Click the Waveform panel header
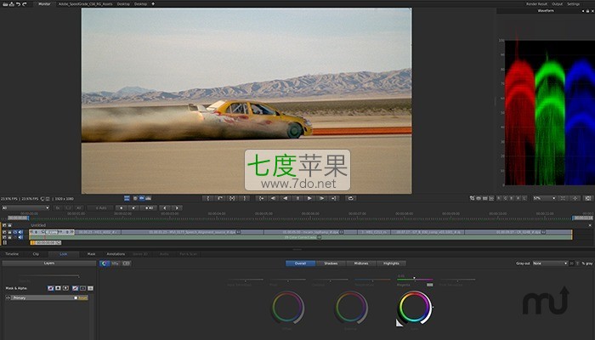 pyautogui.click(x=546, y=11)
